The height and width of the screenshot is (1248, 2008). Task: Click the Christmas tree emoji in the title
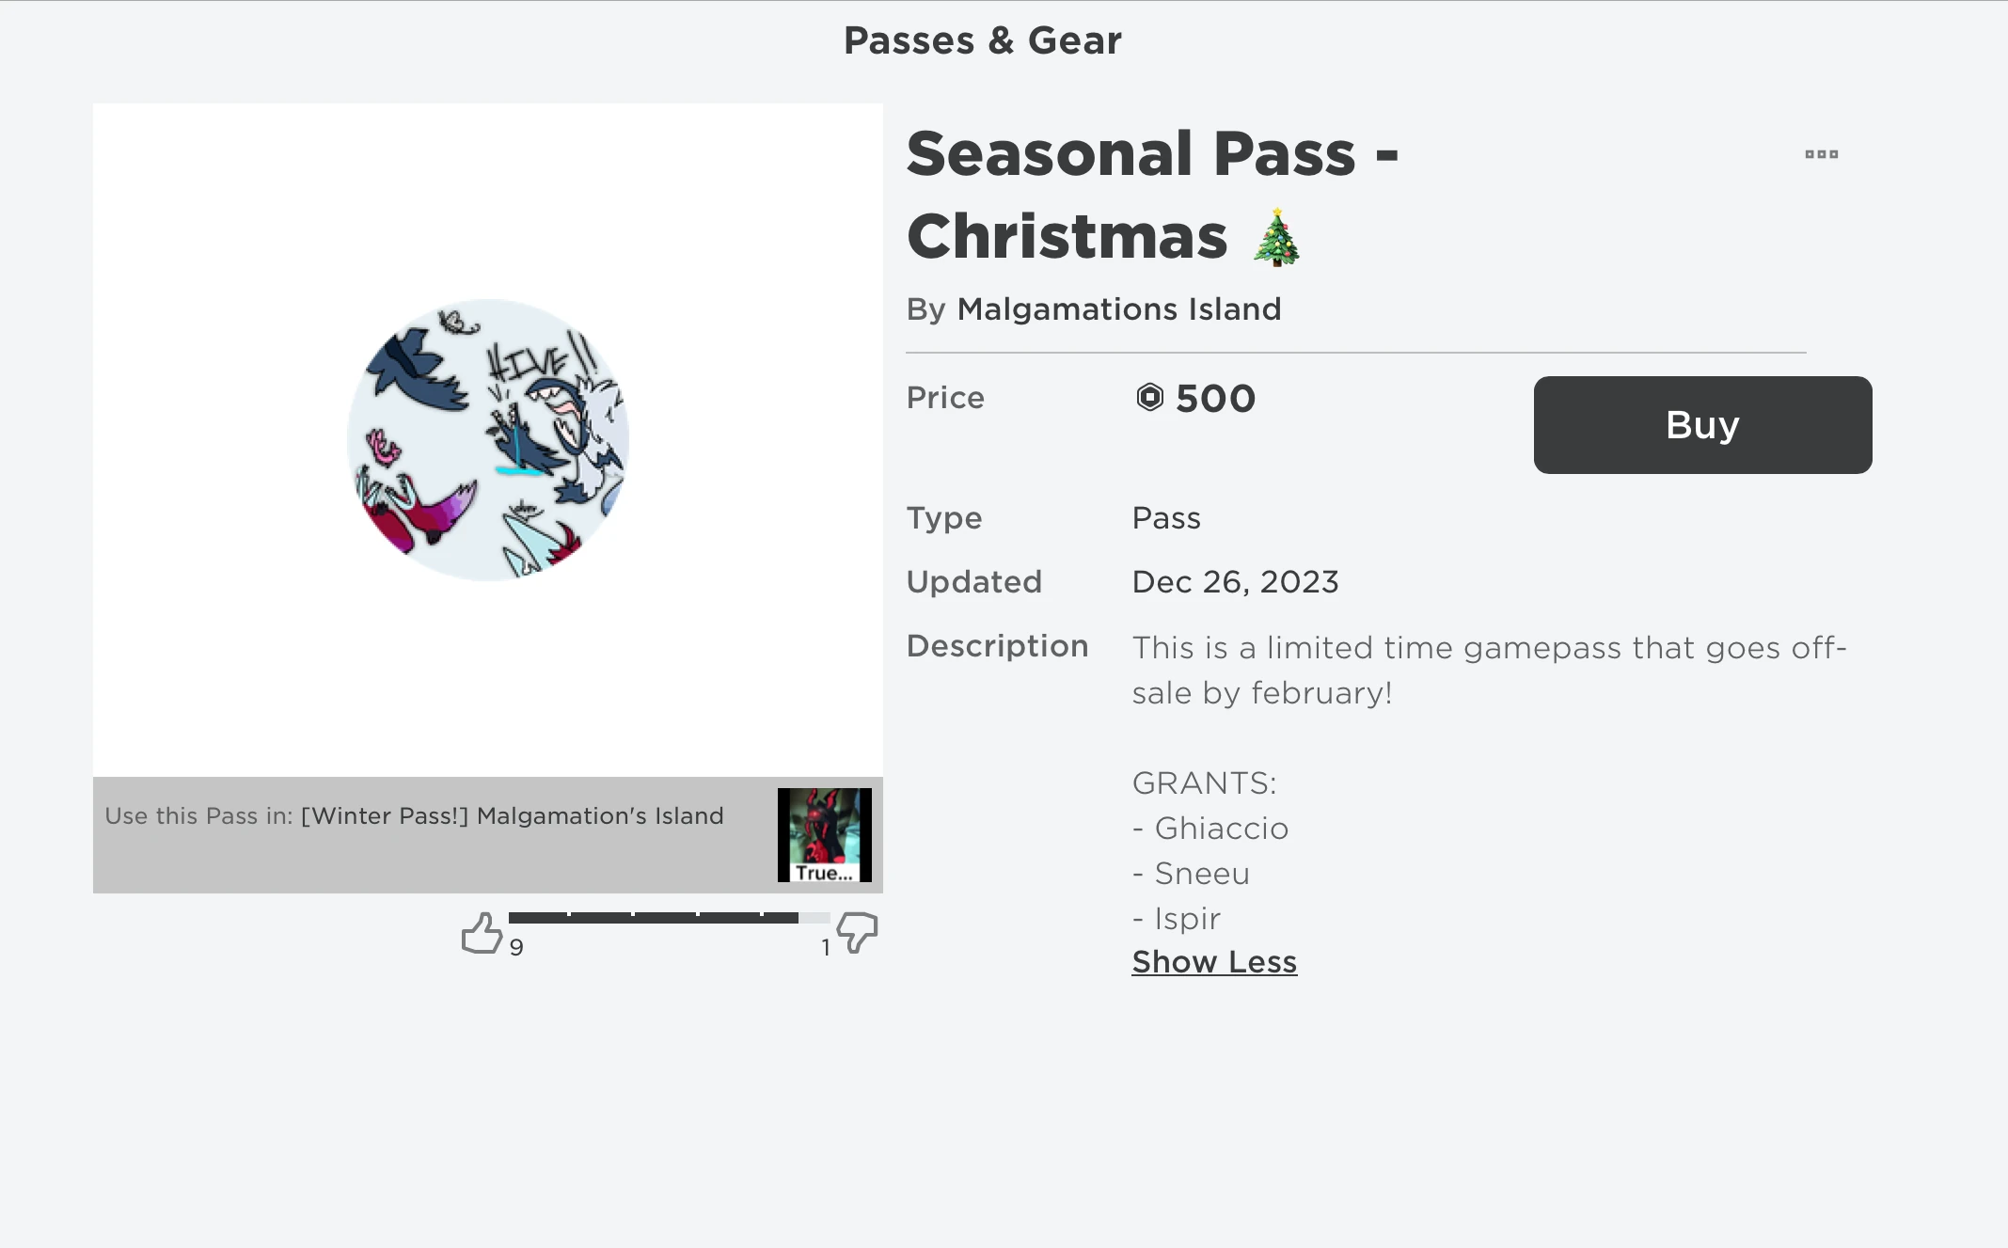click(x=1274, y=236)
